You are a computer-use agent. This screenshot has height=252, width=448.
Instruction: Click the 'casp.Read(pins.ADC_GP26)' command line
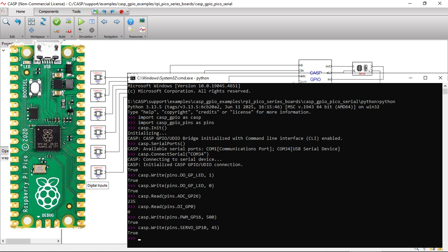pyautogui.click(x=169, y=196)
